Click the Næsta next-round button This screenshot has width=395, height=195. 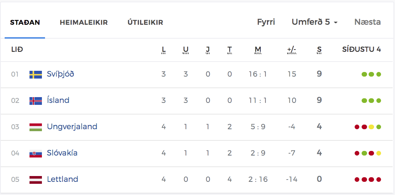click(x=367, y=22)
